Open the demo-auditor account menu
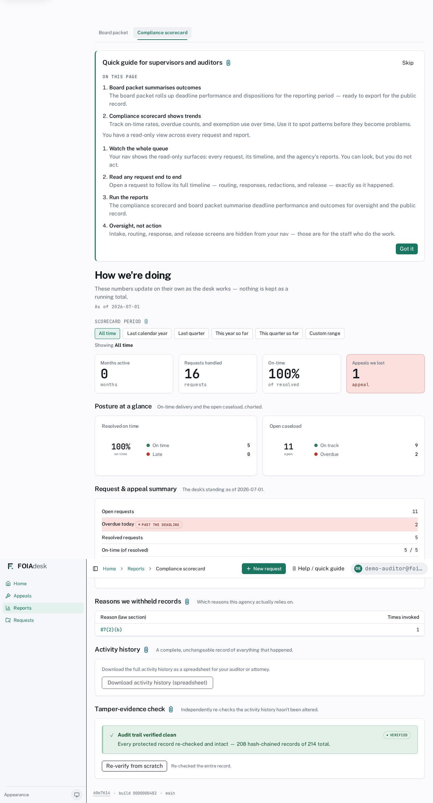 (x=389, y=569)
